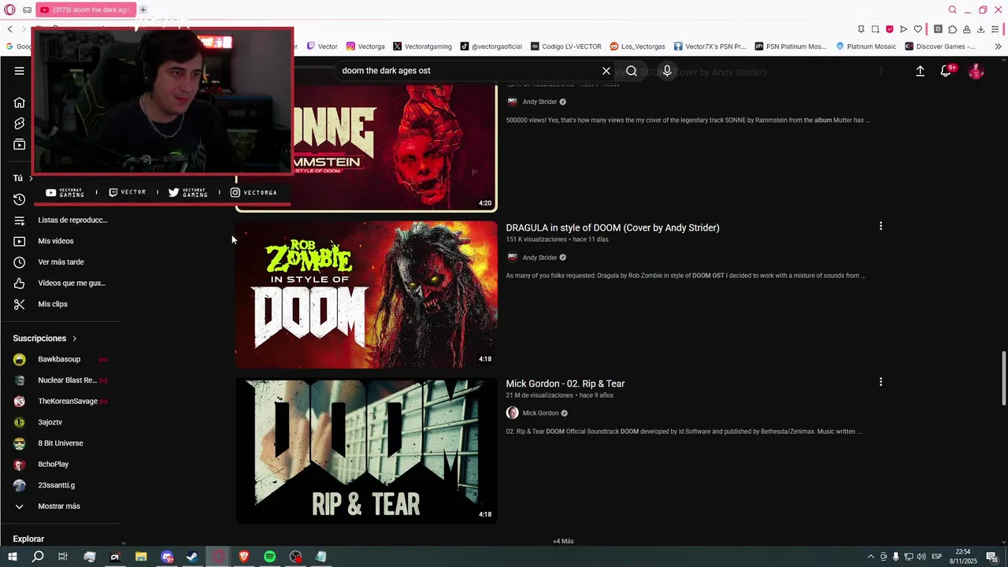Open Mick Gordon channel link
The width and height of the screenshot is (1008, 567).
pyautogui.click(x=540, y=413)
